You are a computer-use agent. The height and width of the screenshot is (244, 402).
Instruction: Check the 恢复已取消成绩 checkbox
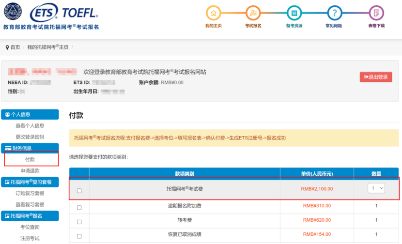coord(79,236)
